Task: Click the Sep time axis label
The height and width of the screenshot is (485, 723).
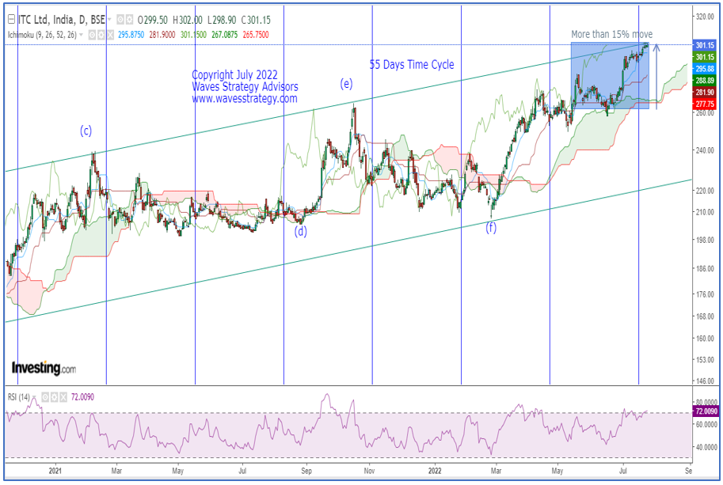Action: click(306, 471)
